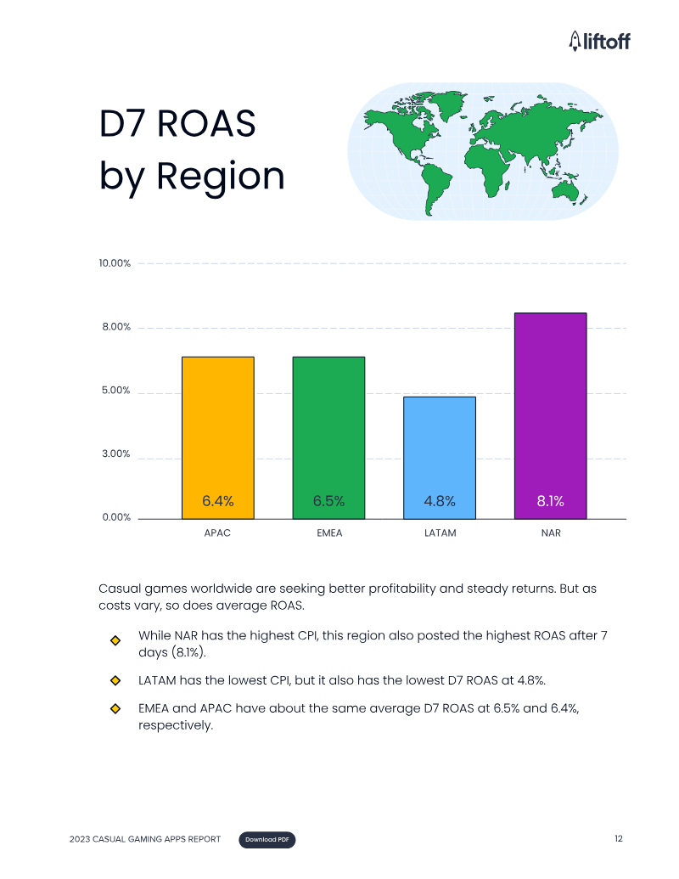Click the 10.00% axis tick label
The width and height of the screenshot is (679, 879).
tap(115, 263)
